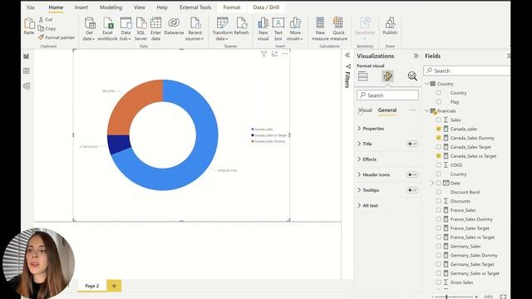This screenshot has height=299, width=532.
Task: Select the Page 2 tab
Action: pos(92,286)
